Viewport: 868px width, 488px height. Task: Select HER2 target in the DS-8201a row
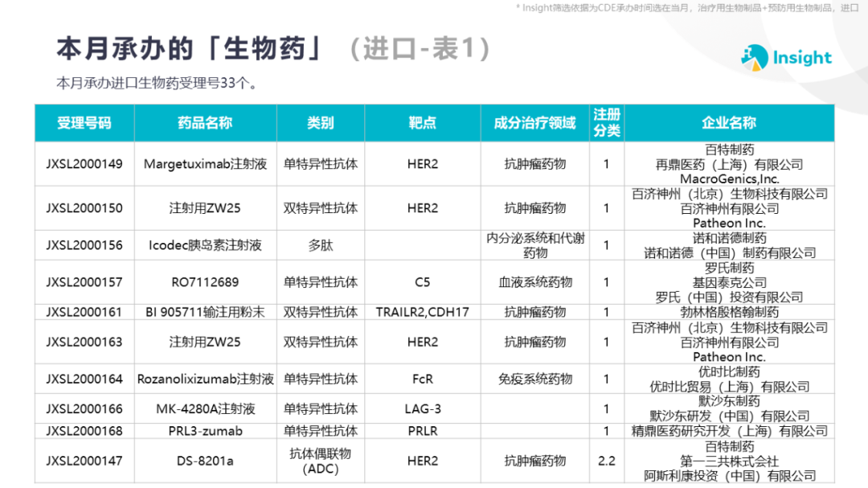(x=423, y=461)
